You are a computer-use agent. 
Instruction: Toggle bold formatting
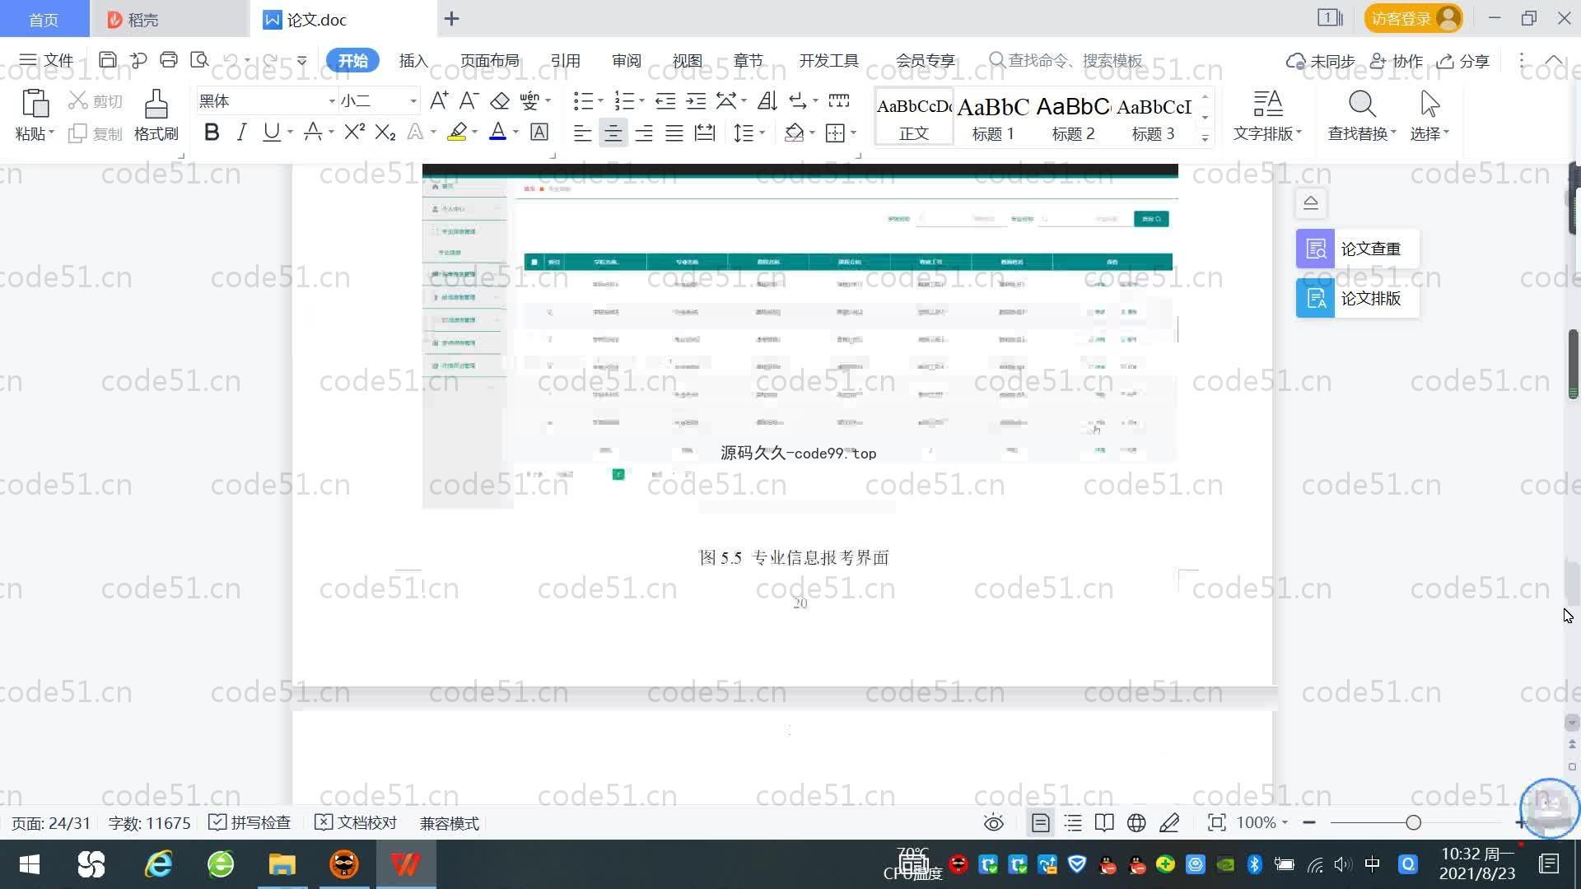pyautogui.click(x=212, y=133)
